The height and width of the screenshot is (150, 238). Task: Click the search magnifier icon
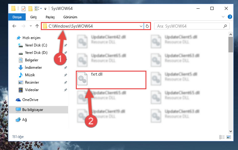[x=225, y=26]
